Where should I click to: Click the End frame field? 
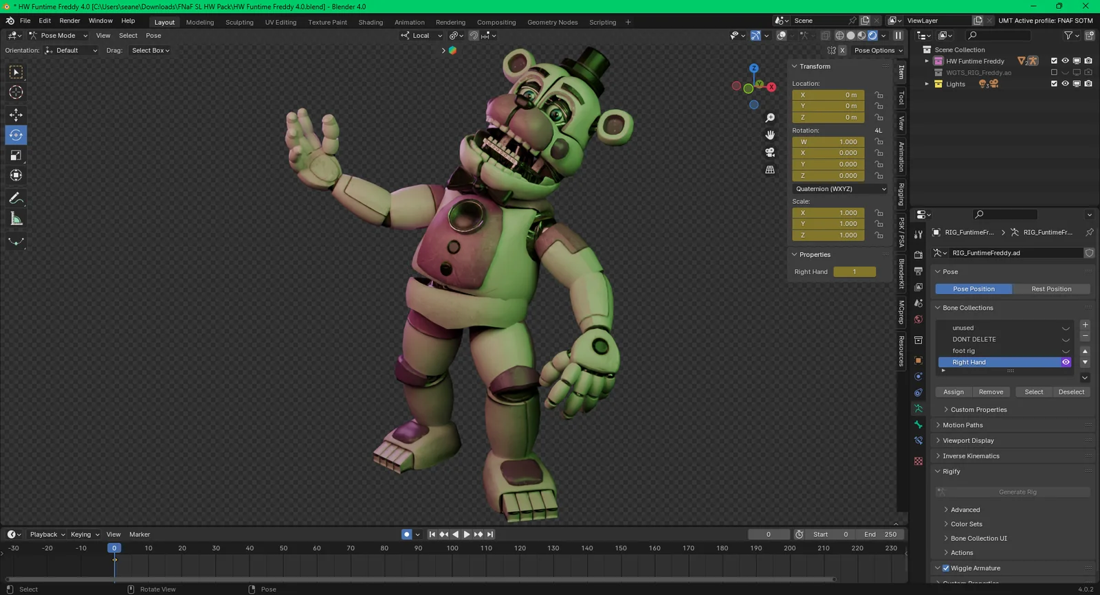(879, 535)
